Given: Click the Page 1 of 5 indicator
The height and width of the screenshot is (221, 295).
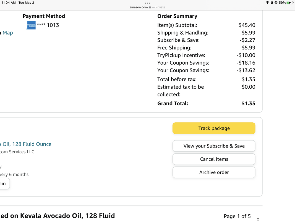Looking at the screenshot, I should click(237, 216).
